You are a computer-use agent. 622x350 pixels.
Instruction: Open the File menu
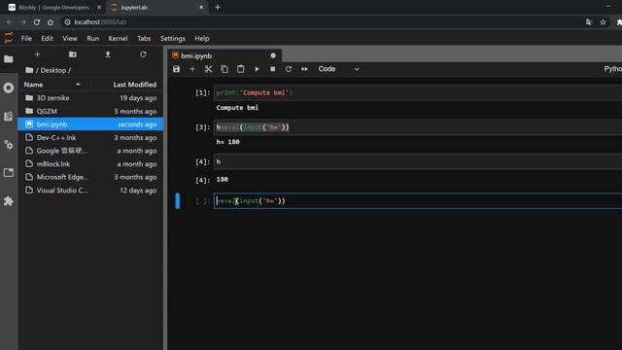(x=26, y=39)
